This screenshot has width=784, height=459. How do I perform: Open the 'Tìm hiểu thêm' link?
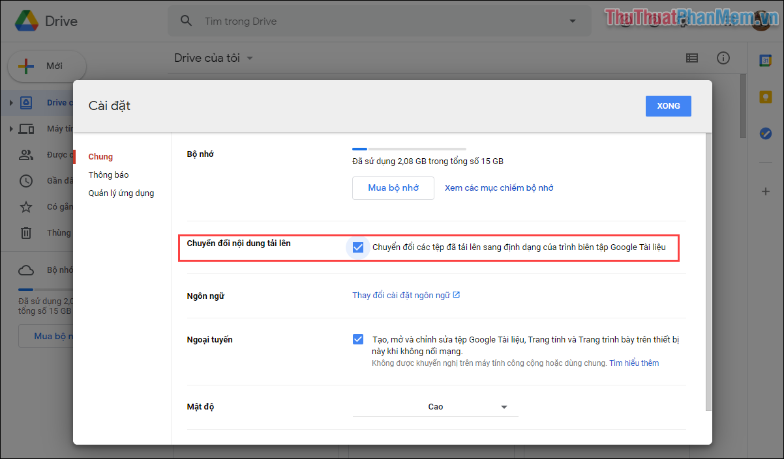point(634,363)
